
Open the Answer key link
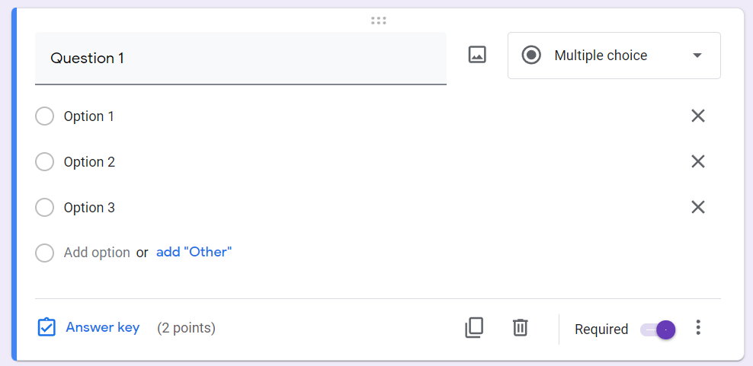click(x=103, y=328)
